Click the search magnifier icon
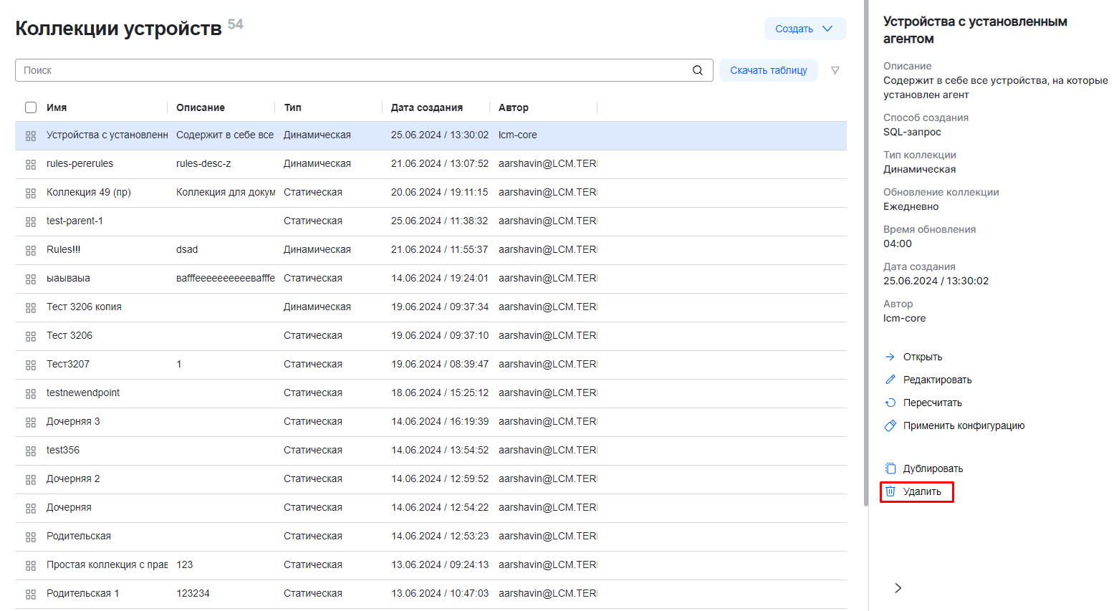Image resolution: width=1119 pixels, height=611 pixels. click(697, 70)
